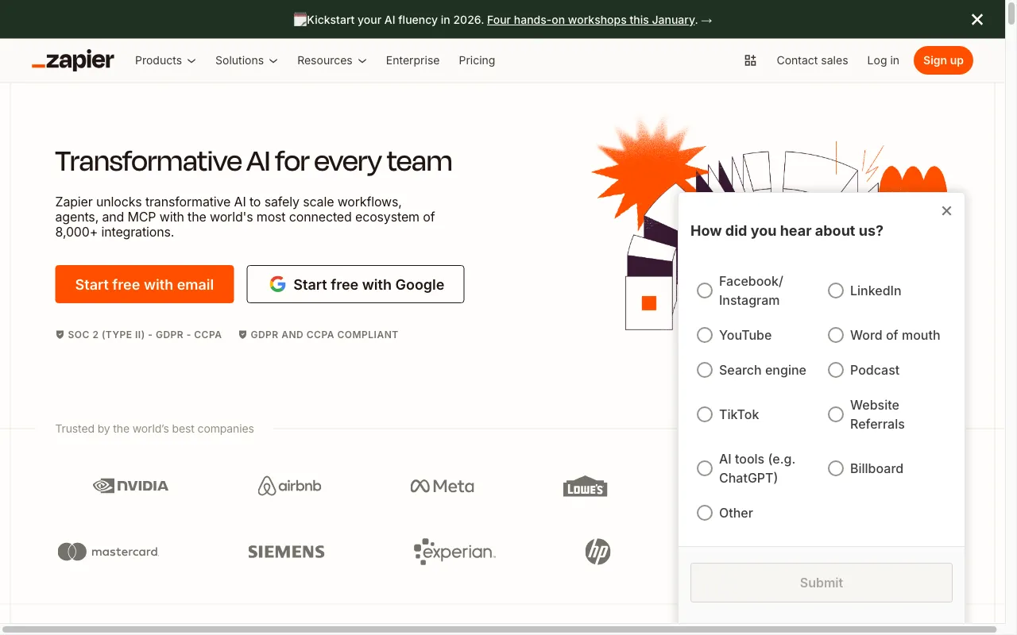This screenshot has width=1017, height=635.
Task: Pick the Podcast option
Action: pos(836,370)
